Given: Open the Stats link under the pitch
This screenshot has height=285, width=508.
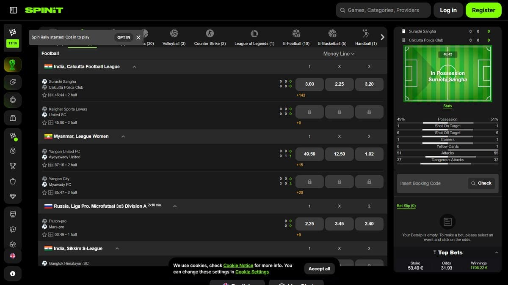Looking at the screenshot, I should coord(447,106).
